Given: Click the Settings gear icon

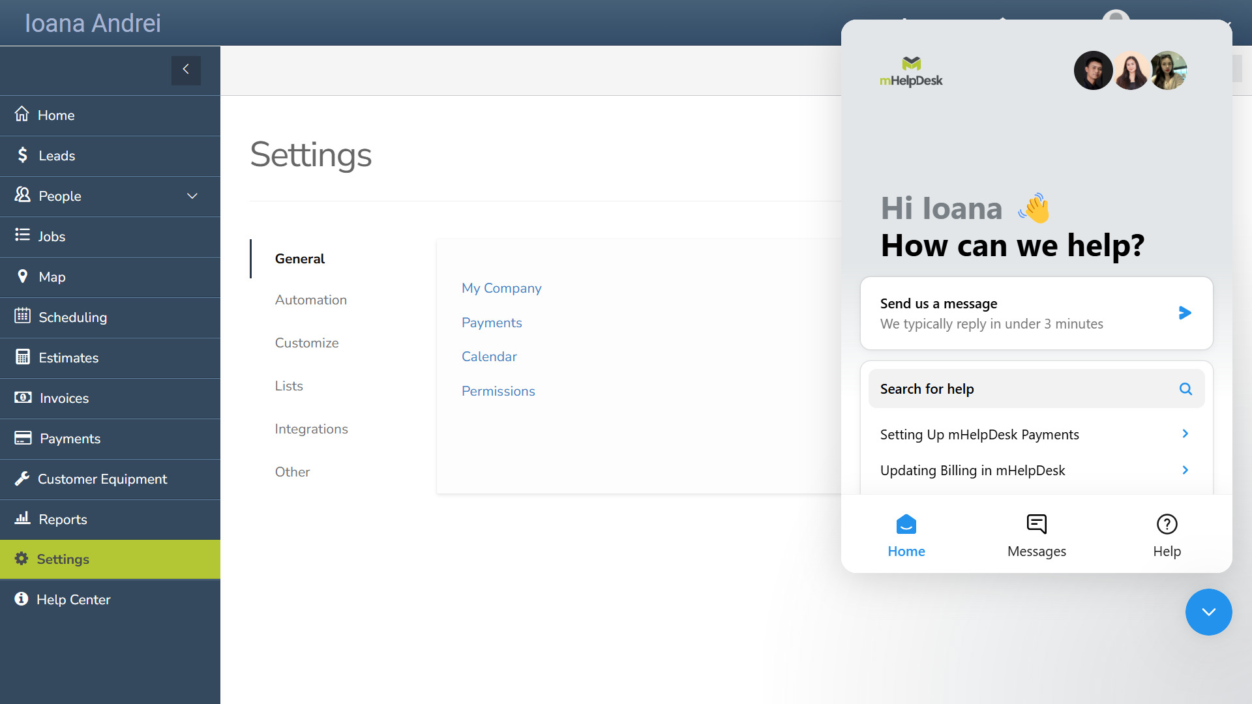Looking at the screenshot, I should point(22,559).
